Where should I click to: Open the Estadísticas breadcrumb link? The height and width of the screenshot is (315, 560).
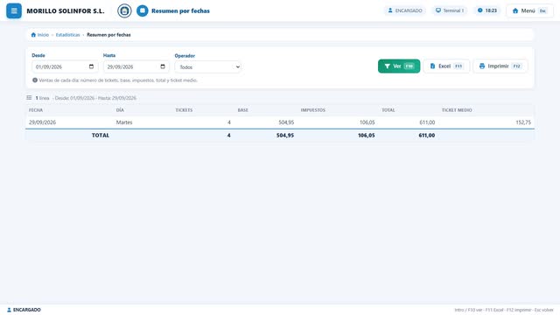[68, 35]
